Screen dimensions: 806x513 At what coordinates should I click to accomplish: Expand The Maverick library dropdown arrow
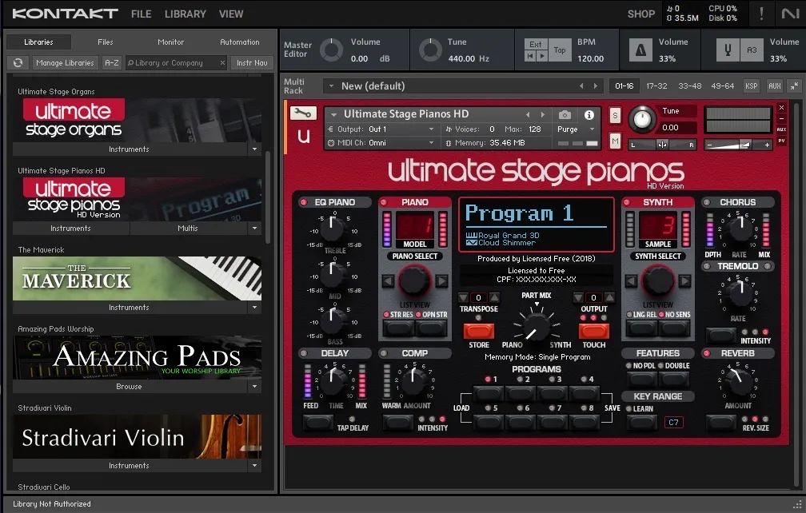pyautogui.click(x=254, y=307)
